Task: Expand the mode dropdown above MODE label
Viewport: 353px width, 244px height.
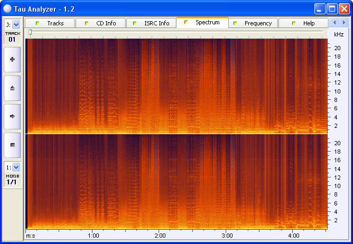Action: point(16,167)
